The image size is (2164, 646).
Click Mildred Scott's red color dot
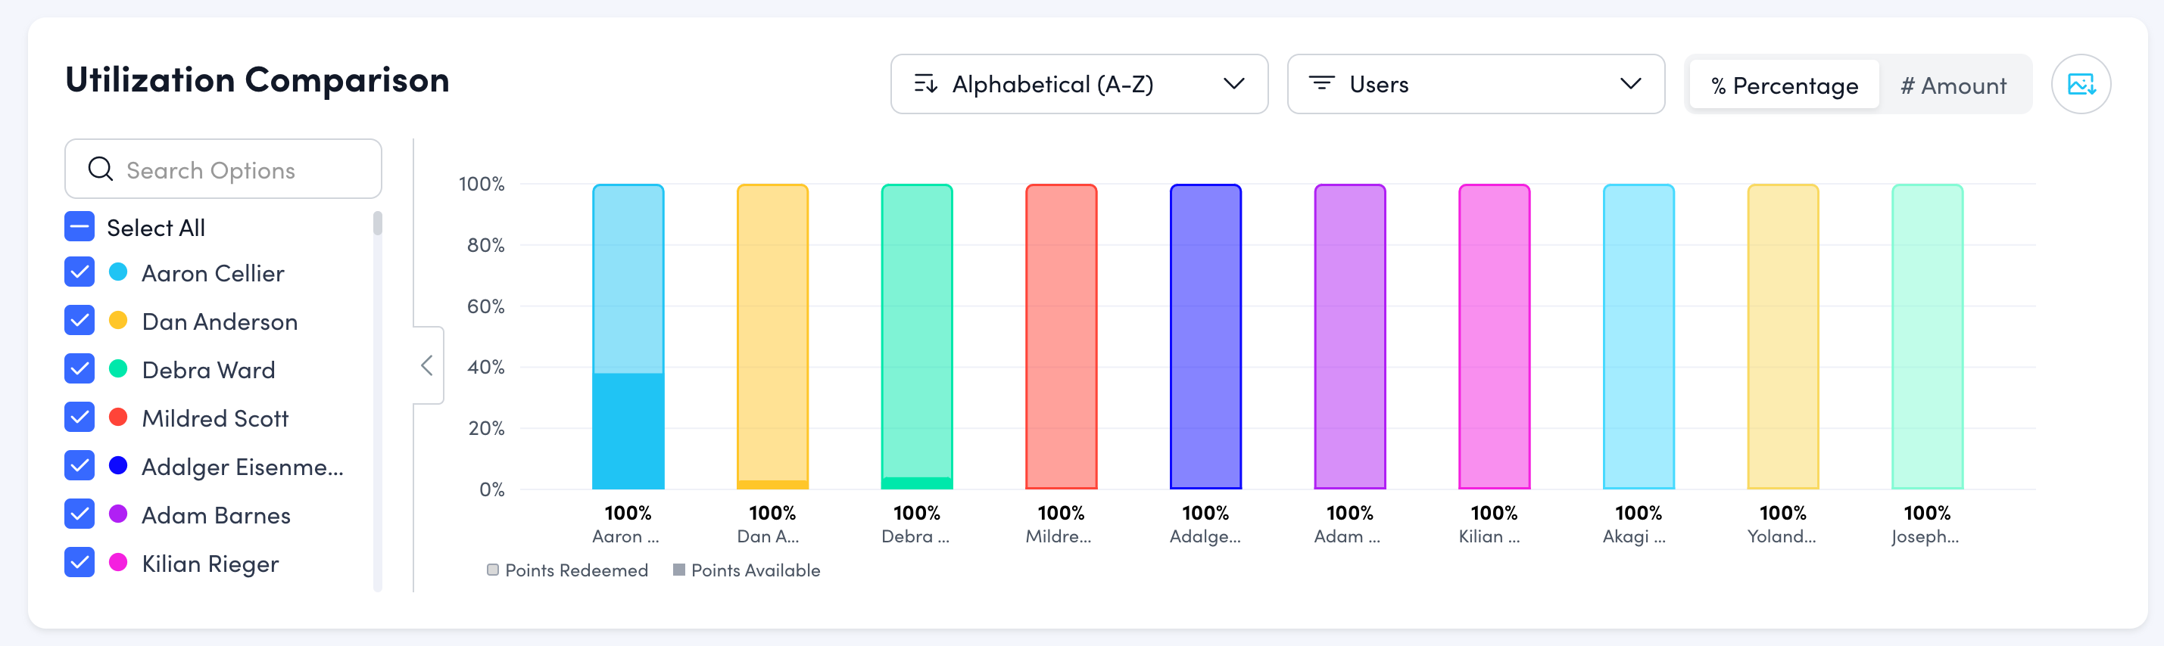tap(118, 417)
